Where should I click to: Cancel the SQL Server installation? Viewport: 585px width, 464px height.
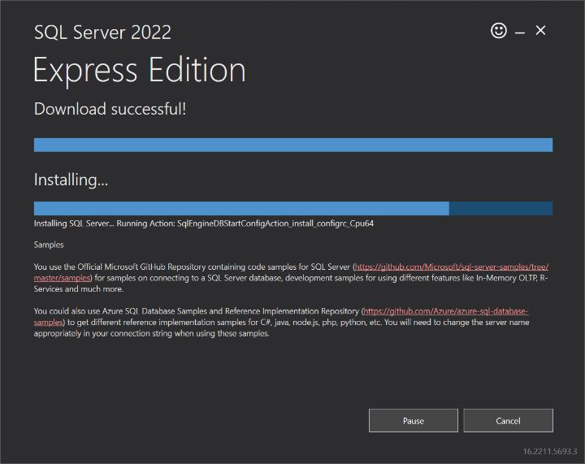(x=508, y=421)
